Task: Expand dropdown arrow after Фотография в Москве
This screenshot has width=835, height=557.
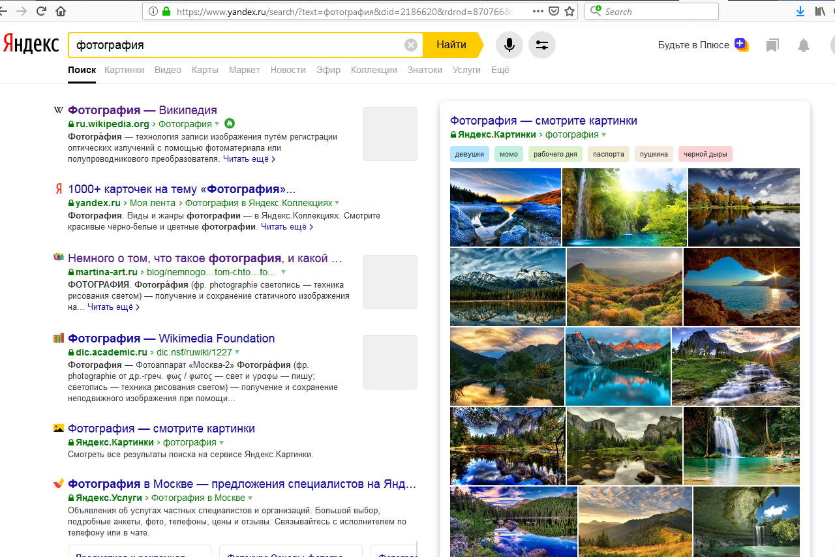Action: tap(250, 498)
